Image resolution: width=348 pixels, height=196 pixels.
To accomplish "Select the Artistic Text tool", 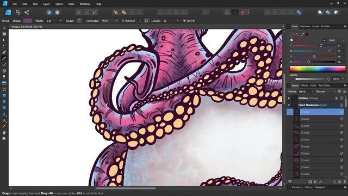I will (4, 120).
